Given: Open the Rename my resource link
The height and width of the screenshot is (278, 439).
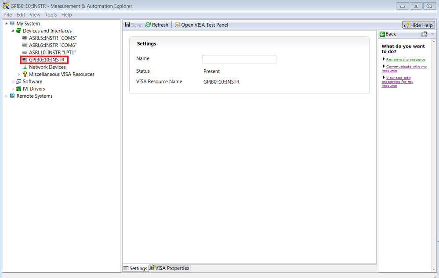Looking at the screenshot, I should click(406, 59).
